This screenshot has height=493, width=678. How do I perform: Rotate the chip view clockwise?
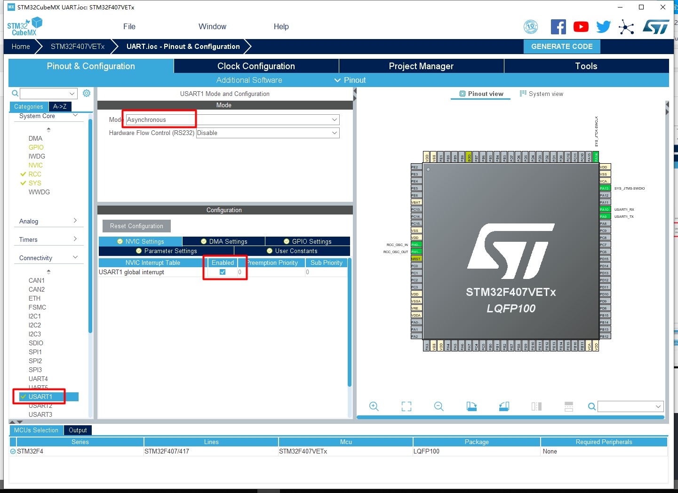[472, 406]
